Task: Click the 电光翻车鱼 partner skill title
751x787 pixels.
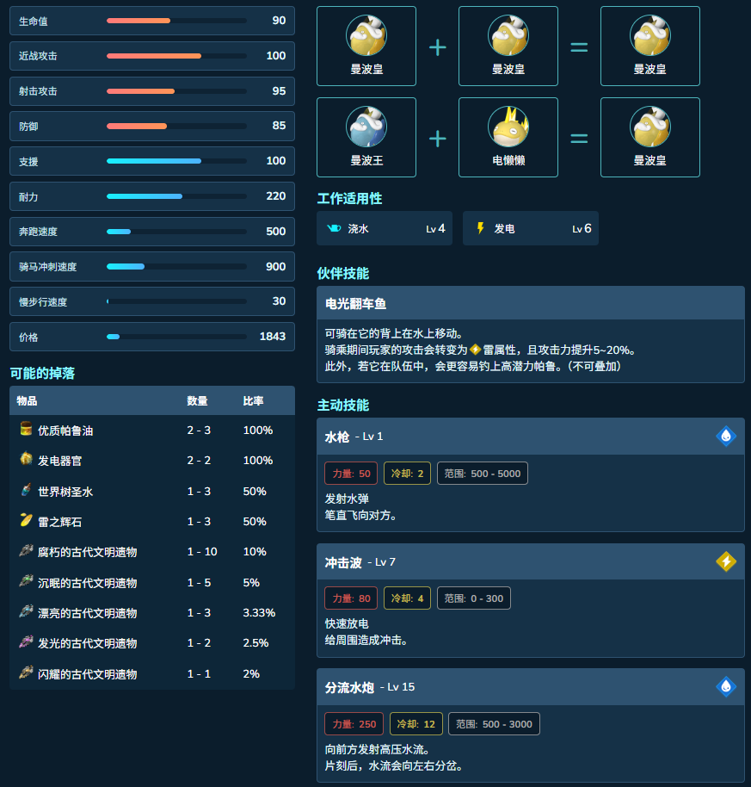Action: (x=356, y=304)
